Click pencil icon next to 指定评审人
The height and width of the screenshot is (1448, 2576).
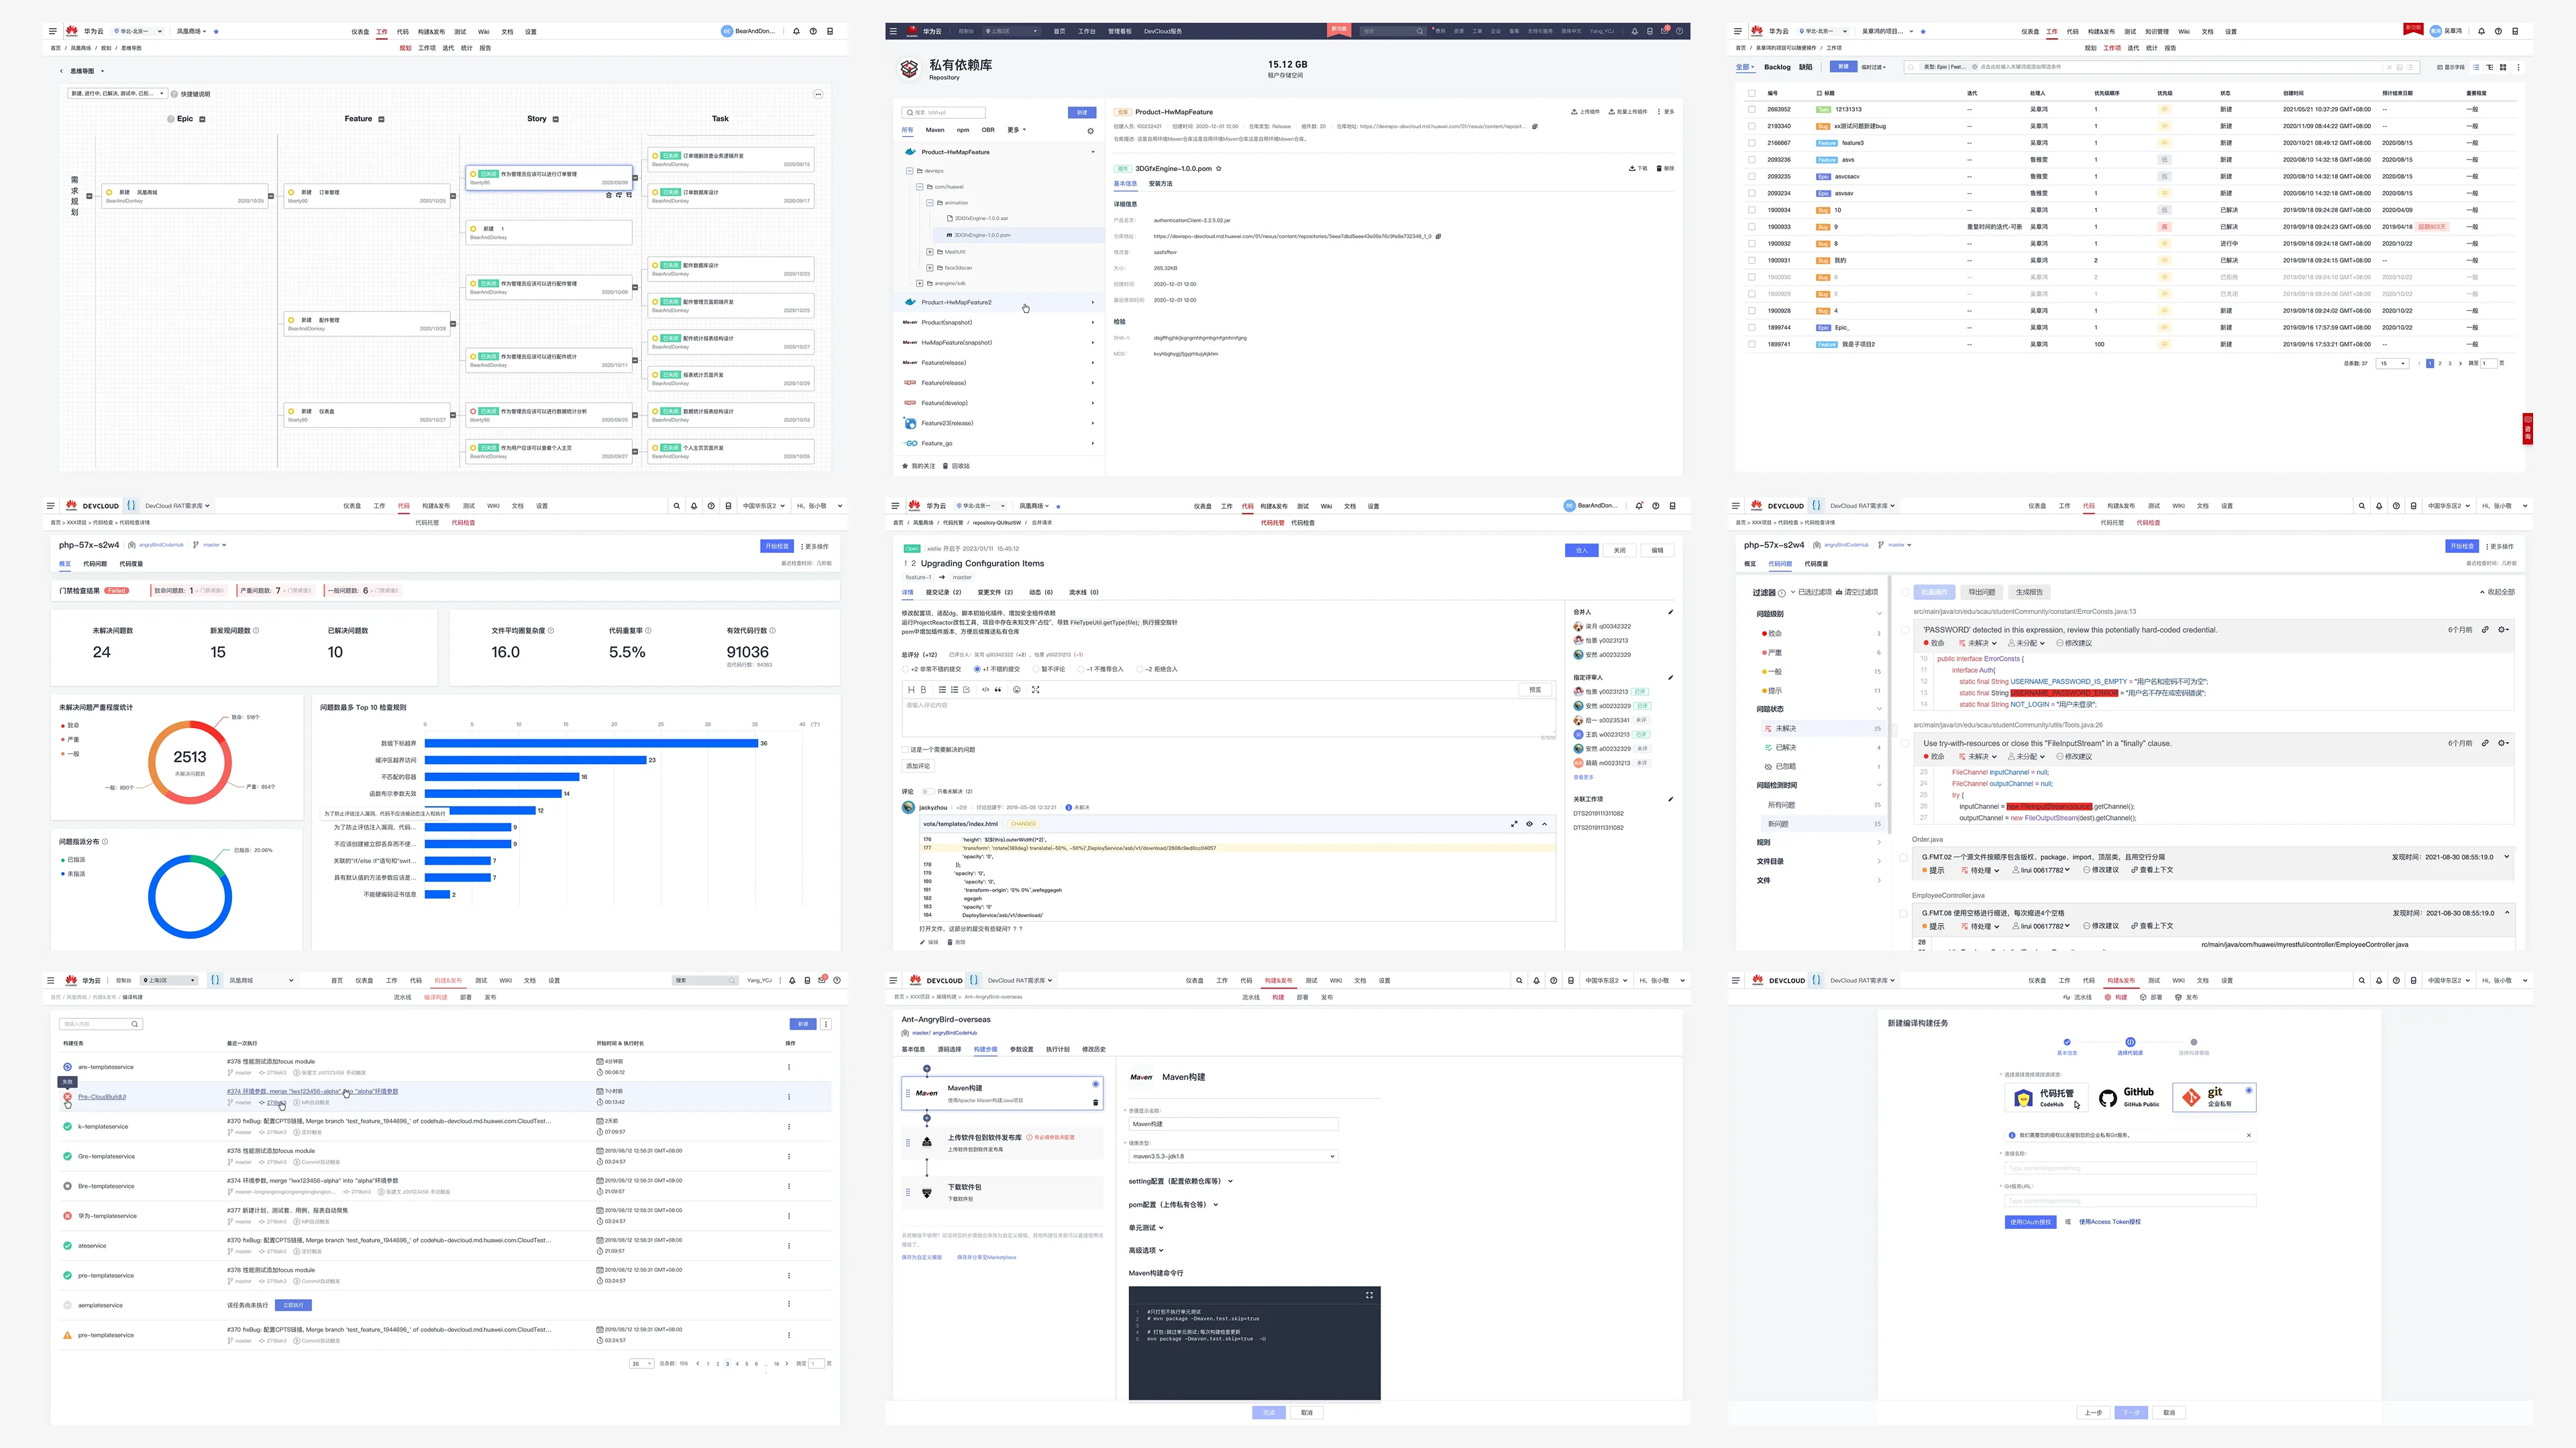pyautogui.click(x=1671, y=678)
